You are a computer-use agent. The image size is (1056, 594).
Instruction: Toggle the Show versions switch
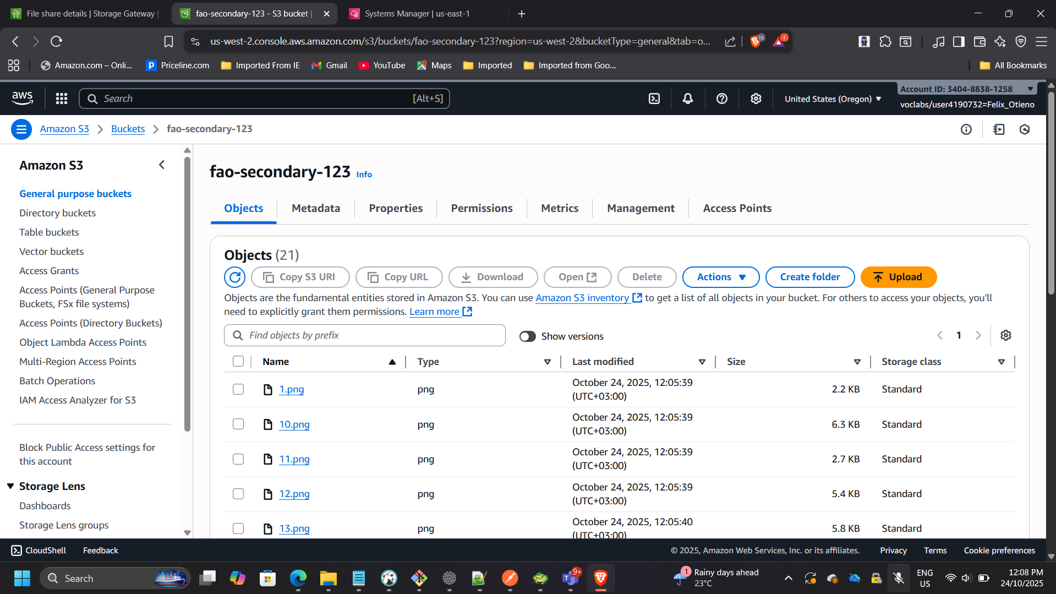[x=527, y=336]
